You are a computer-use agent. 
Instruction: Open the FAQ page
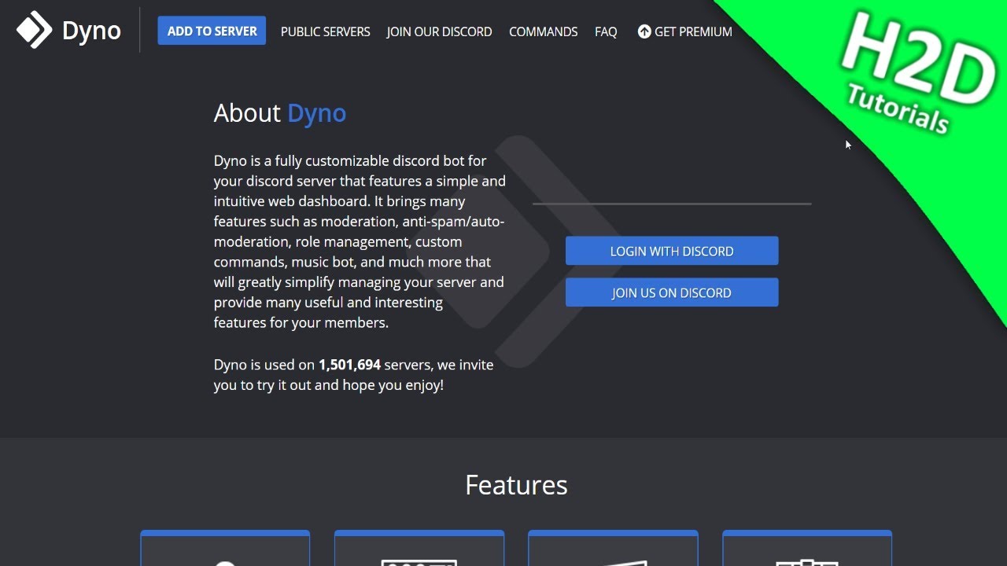(606, 32)
